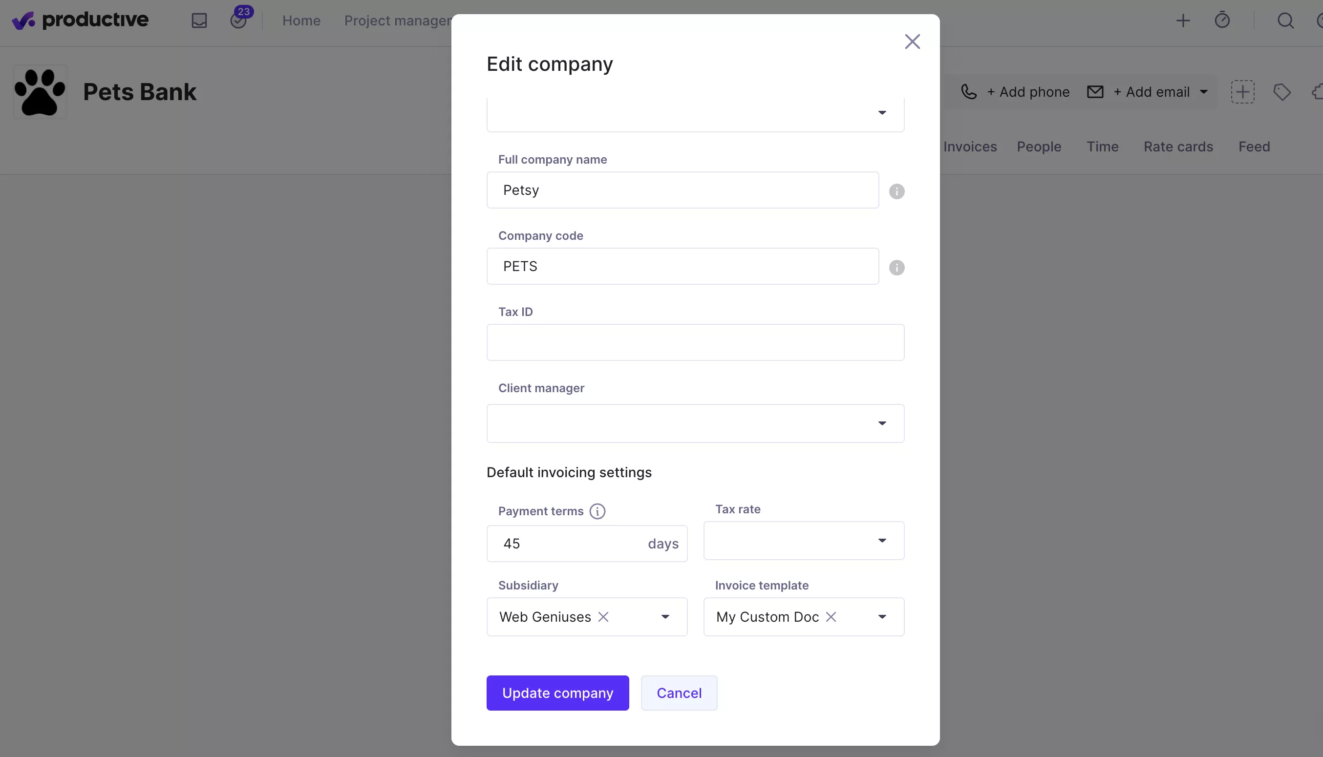Click the envelope icon by Add email
Viewport: 1323px width, 757px height.
tap(1095, 92)
